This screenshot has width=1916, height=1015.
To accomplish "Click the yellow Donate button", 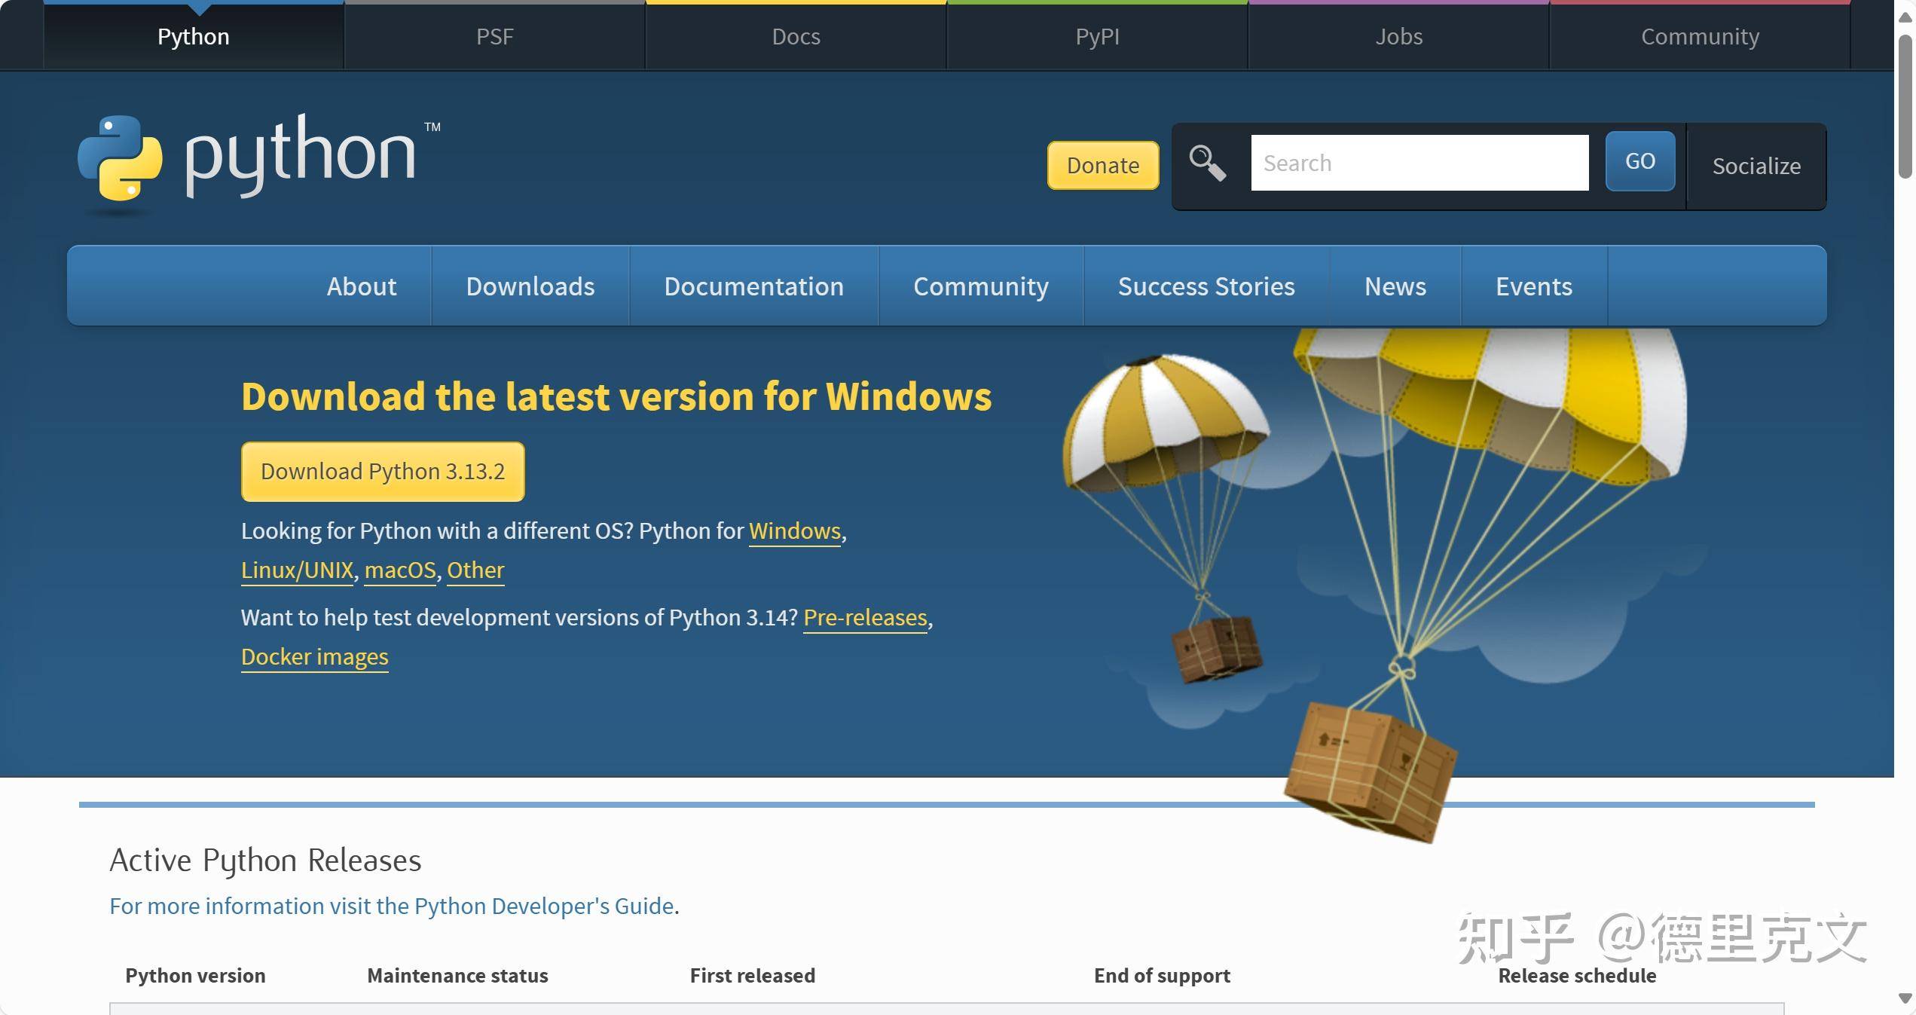I will point(1103,165).
